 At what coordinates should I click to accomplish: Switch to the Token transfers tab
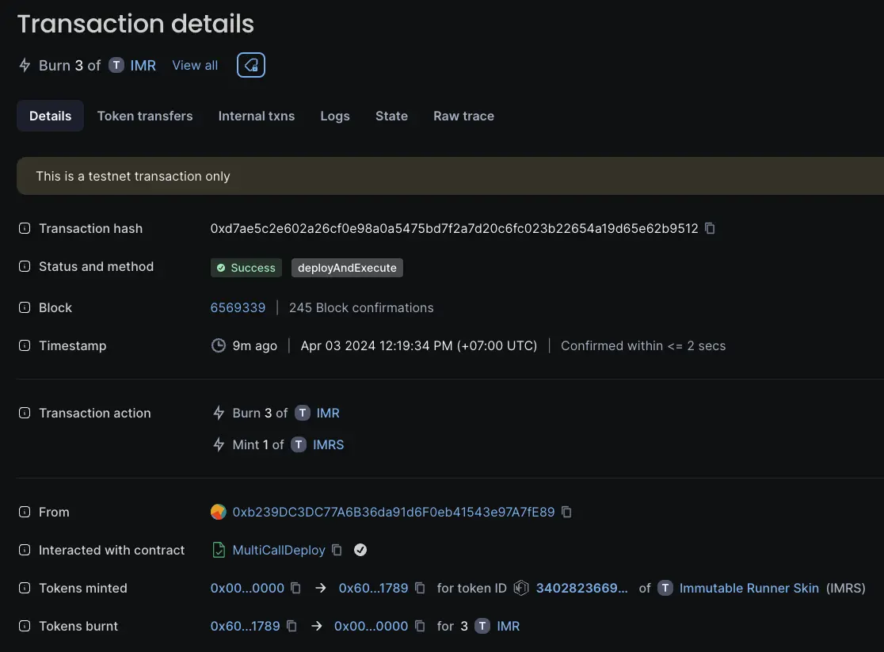[x=145, y=116]
